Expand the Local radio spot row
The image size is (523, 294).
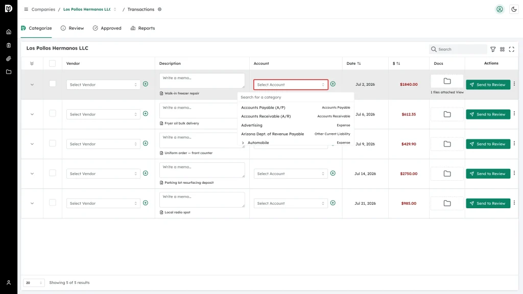coord(32,203)
